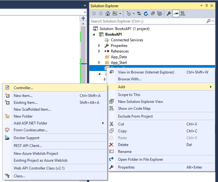Click the View Class Diagram icon
Image resolution: width=218 pixels, height=182 pixels.
(183, 13)
